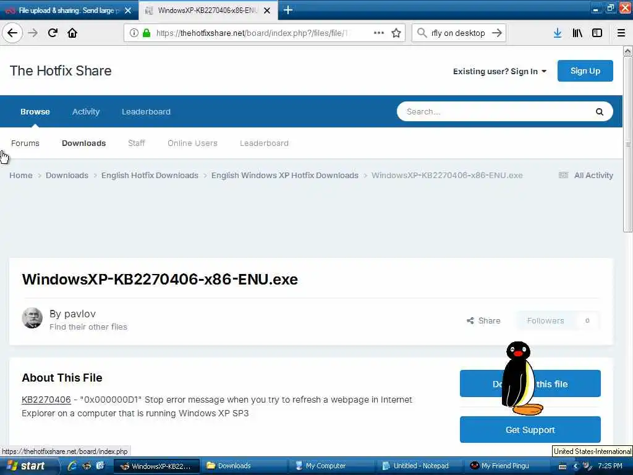Select the Browse navigation tab
The height and width of the screenshot is (475, 633).
pos(35,111)
